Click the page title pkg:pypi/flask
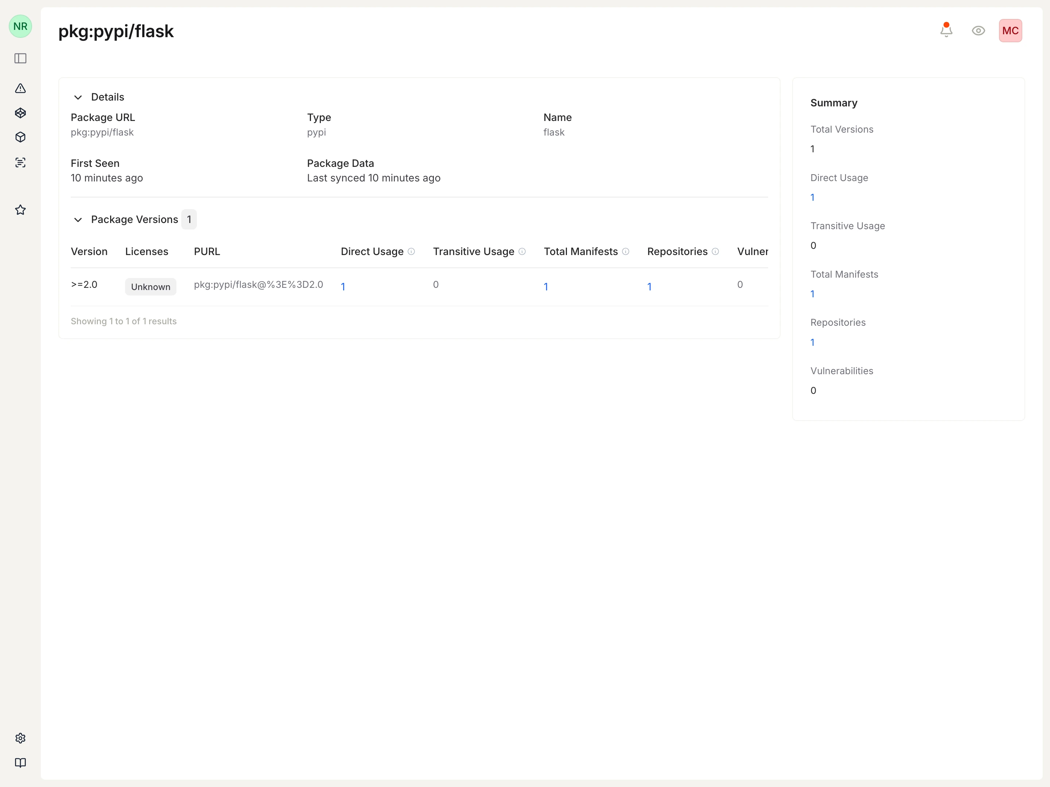This screenshot has height=787, width=1050. (116, 31)
